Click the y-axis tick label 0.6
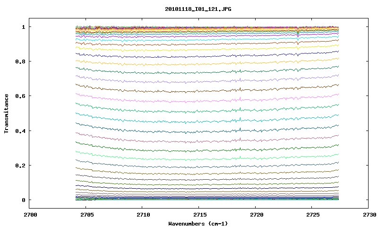The height and width of the screenshot is (227, 378). click(20, 96)
